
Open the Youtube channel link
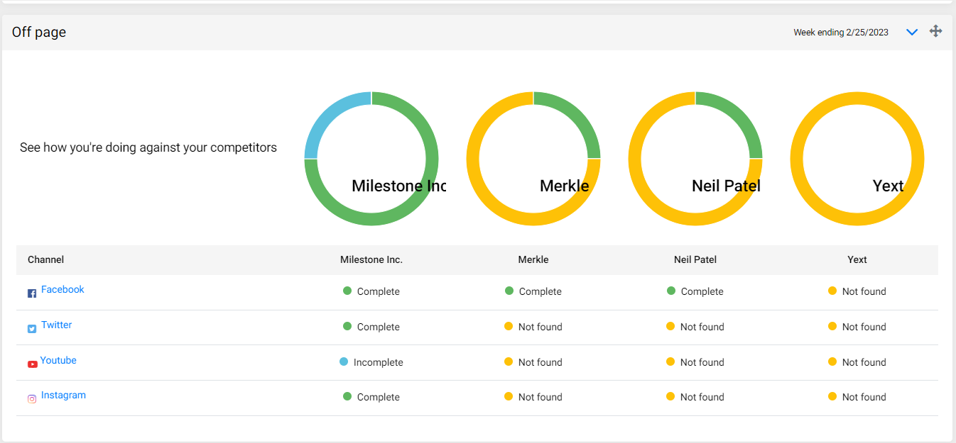pos(58,360)
